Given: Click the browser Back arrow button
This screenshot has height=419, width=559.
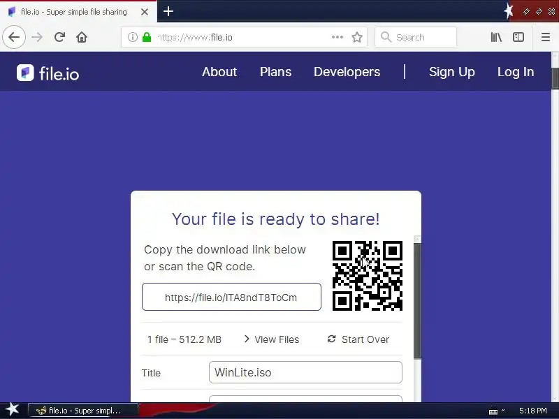Looking at the screenshot, I should [14, 37].
